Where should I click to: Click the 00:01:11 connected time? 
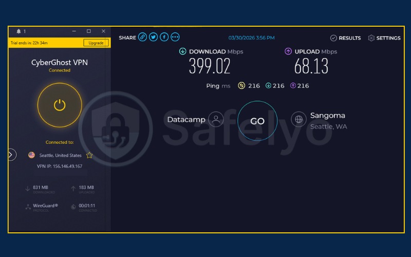tap(87, 206)
